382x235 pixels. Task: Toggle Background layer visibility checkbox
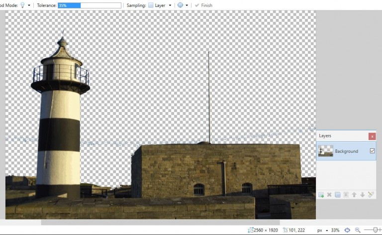[x=372, y=151]
